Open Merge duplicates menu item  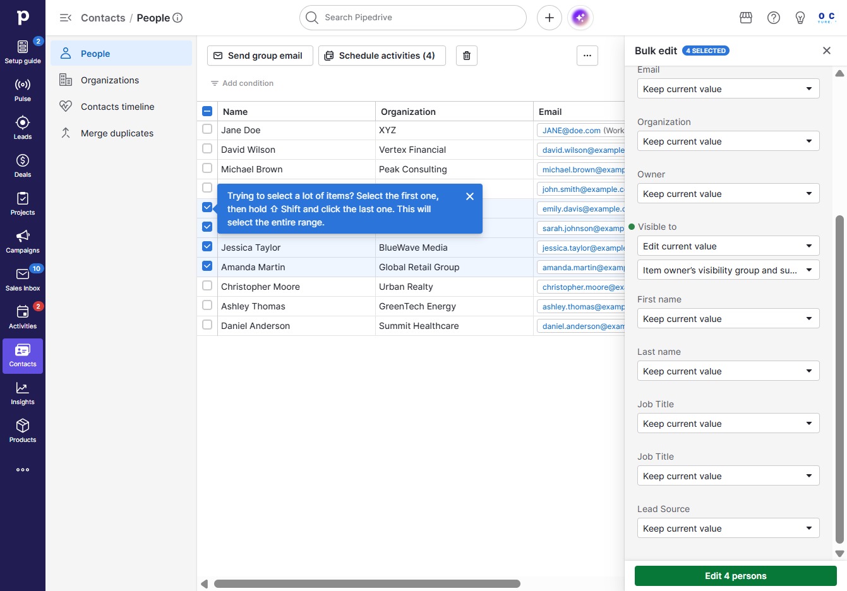point(121,133)
